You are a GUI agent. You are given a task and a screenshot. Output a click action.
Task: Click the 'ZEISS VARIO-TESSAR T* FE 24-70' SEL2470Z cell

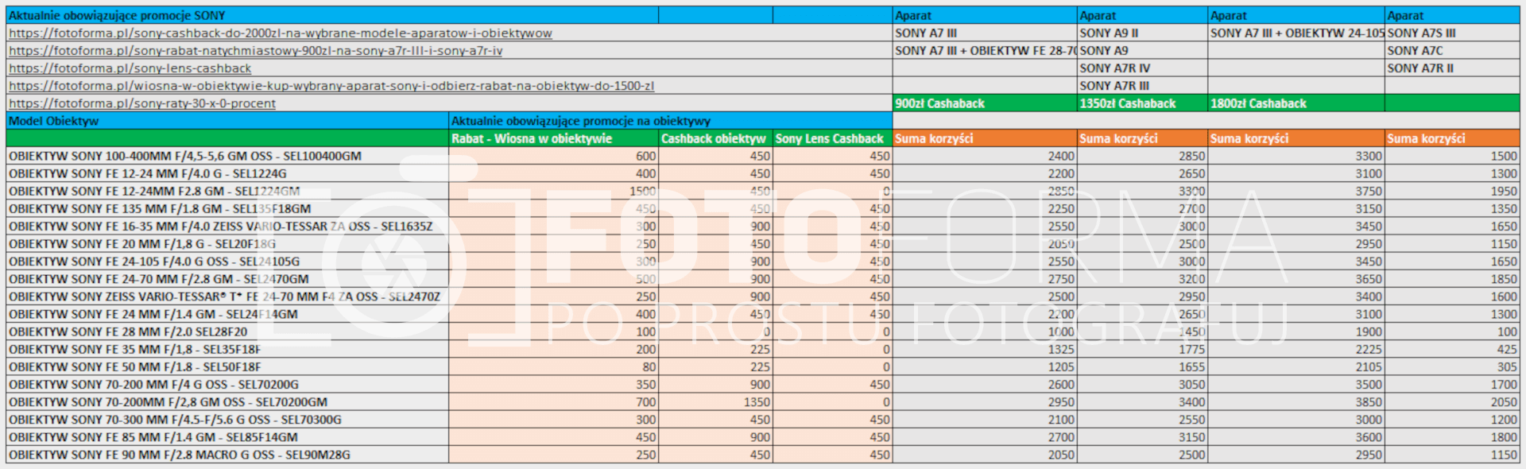227,297
